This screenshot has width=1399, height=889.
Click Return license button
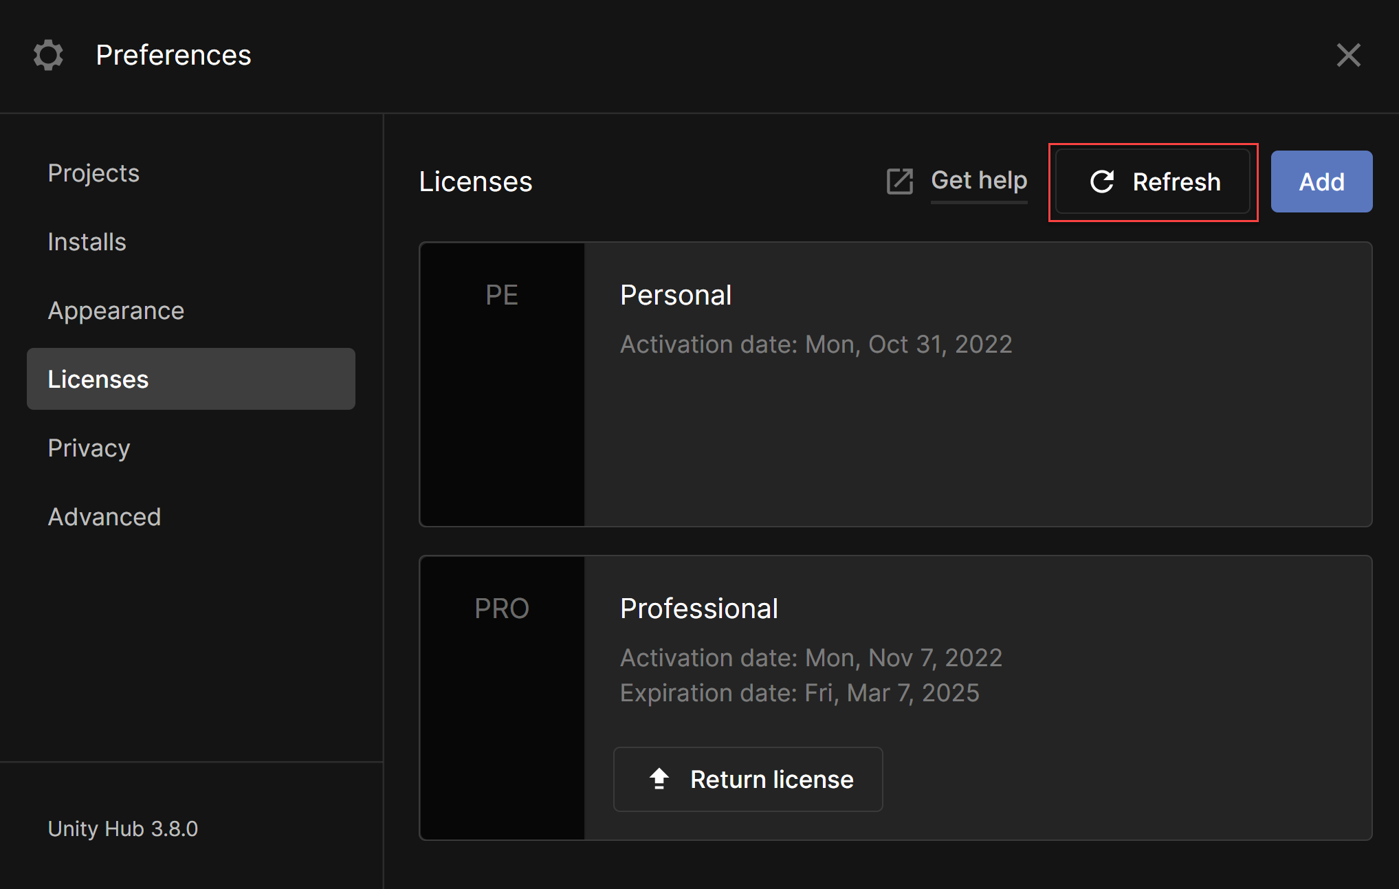click(x=748, y=779)
